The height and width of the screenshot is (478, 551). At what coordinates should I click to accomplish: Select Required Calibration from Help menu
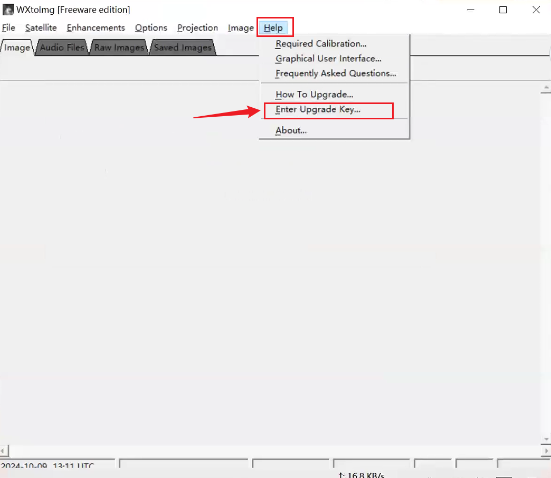[321, 44]
